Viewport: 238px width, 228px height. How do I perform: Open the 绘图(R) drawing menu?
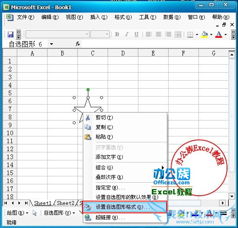[18, 213]
